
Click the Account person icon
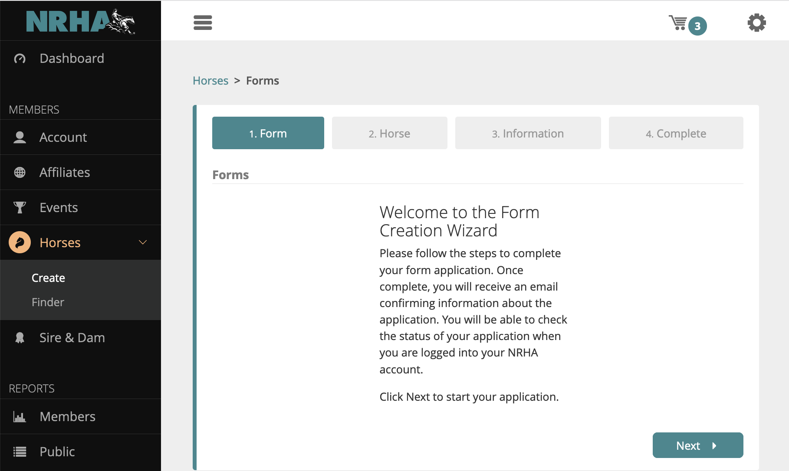pyautogui.click(x=20, y=137)
